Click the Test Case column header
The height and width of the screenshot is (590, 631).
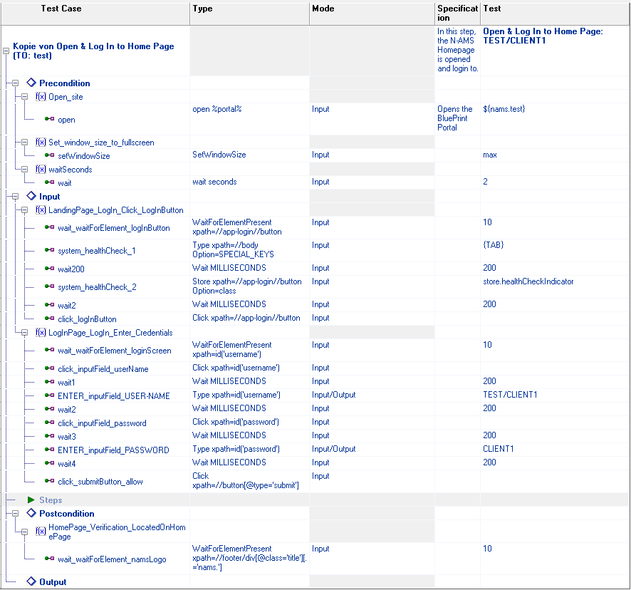click(95, 14)
